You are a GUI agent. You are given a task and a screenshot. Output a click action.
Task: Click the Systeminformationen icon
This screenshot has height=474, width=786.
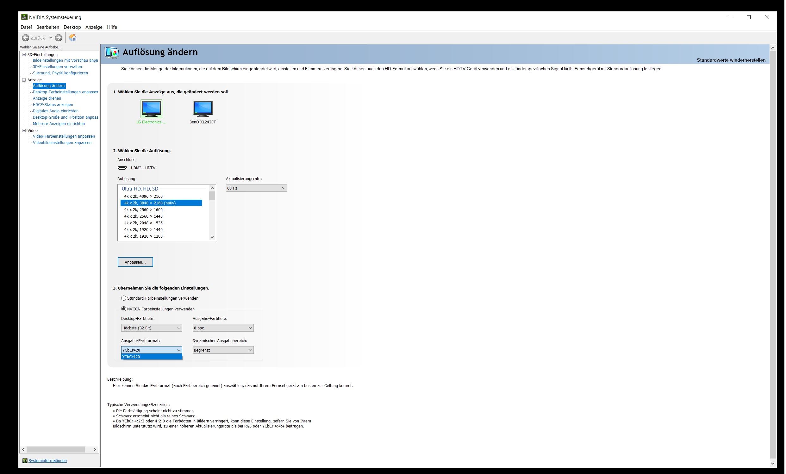point(25,460)
